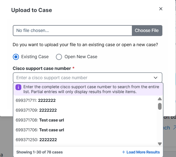Select case 699371711: 2222222
The width and height of the screenshot is (176, 157).
pos(36,100)
